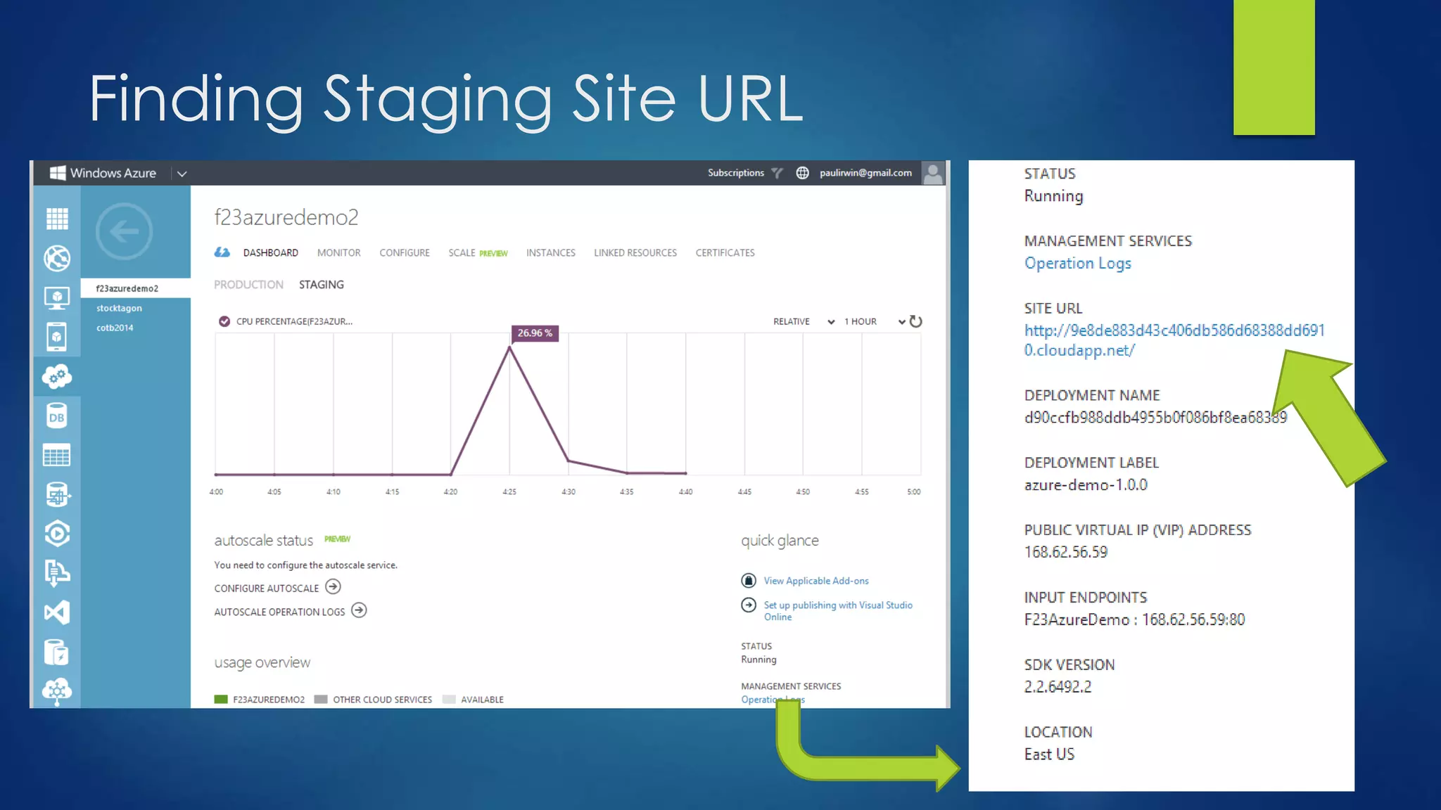Refresh the CPU chart with reload icon
This screenshot has height=810, width=1441.
click(915, 321)
